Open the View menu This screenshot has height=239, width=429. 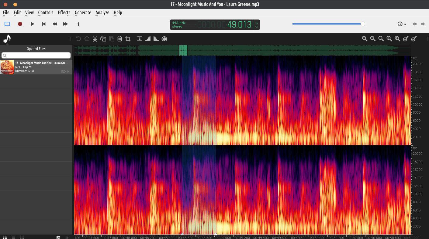[x=29, y=12]
